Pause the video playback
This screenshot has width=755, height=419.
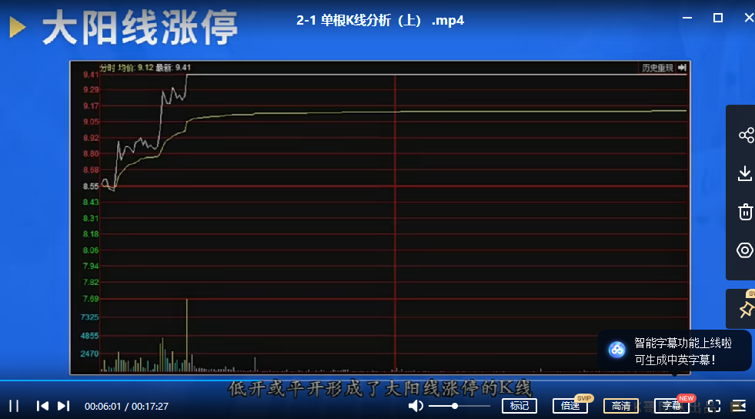[x=14, y=406]
